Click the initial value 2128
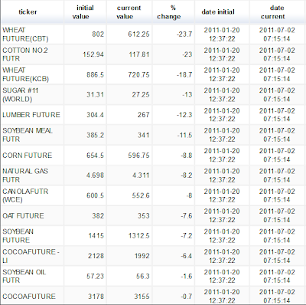The height and width of the screenshot is (305, 306). pyautogui.click(x=96, y=256)
